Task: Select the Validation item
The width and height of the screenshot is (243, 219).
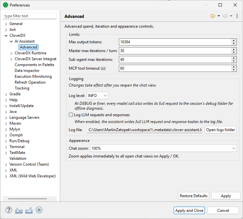Action: coord(18,158)
